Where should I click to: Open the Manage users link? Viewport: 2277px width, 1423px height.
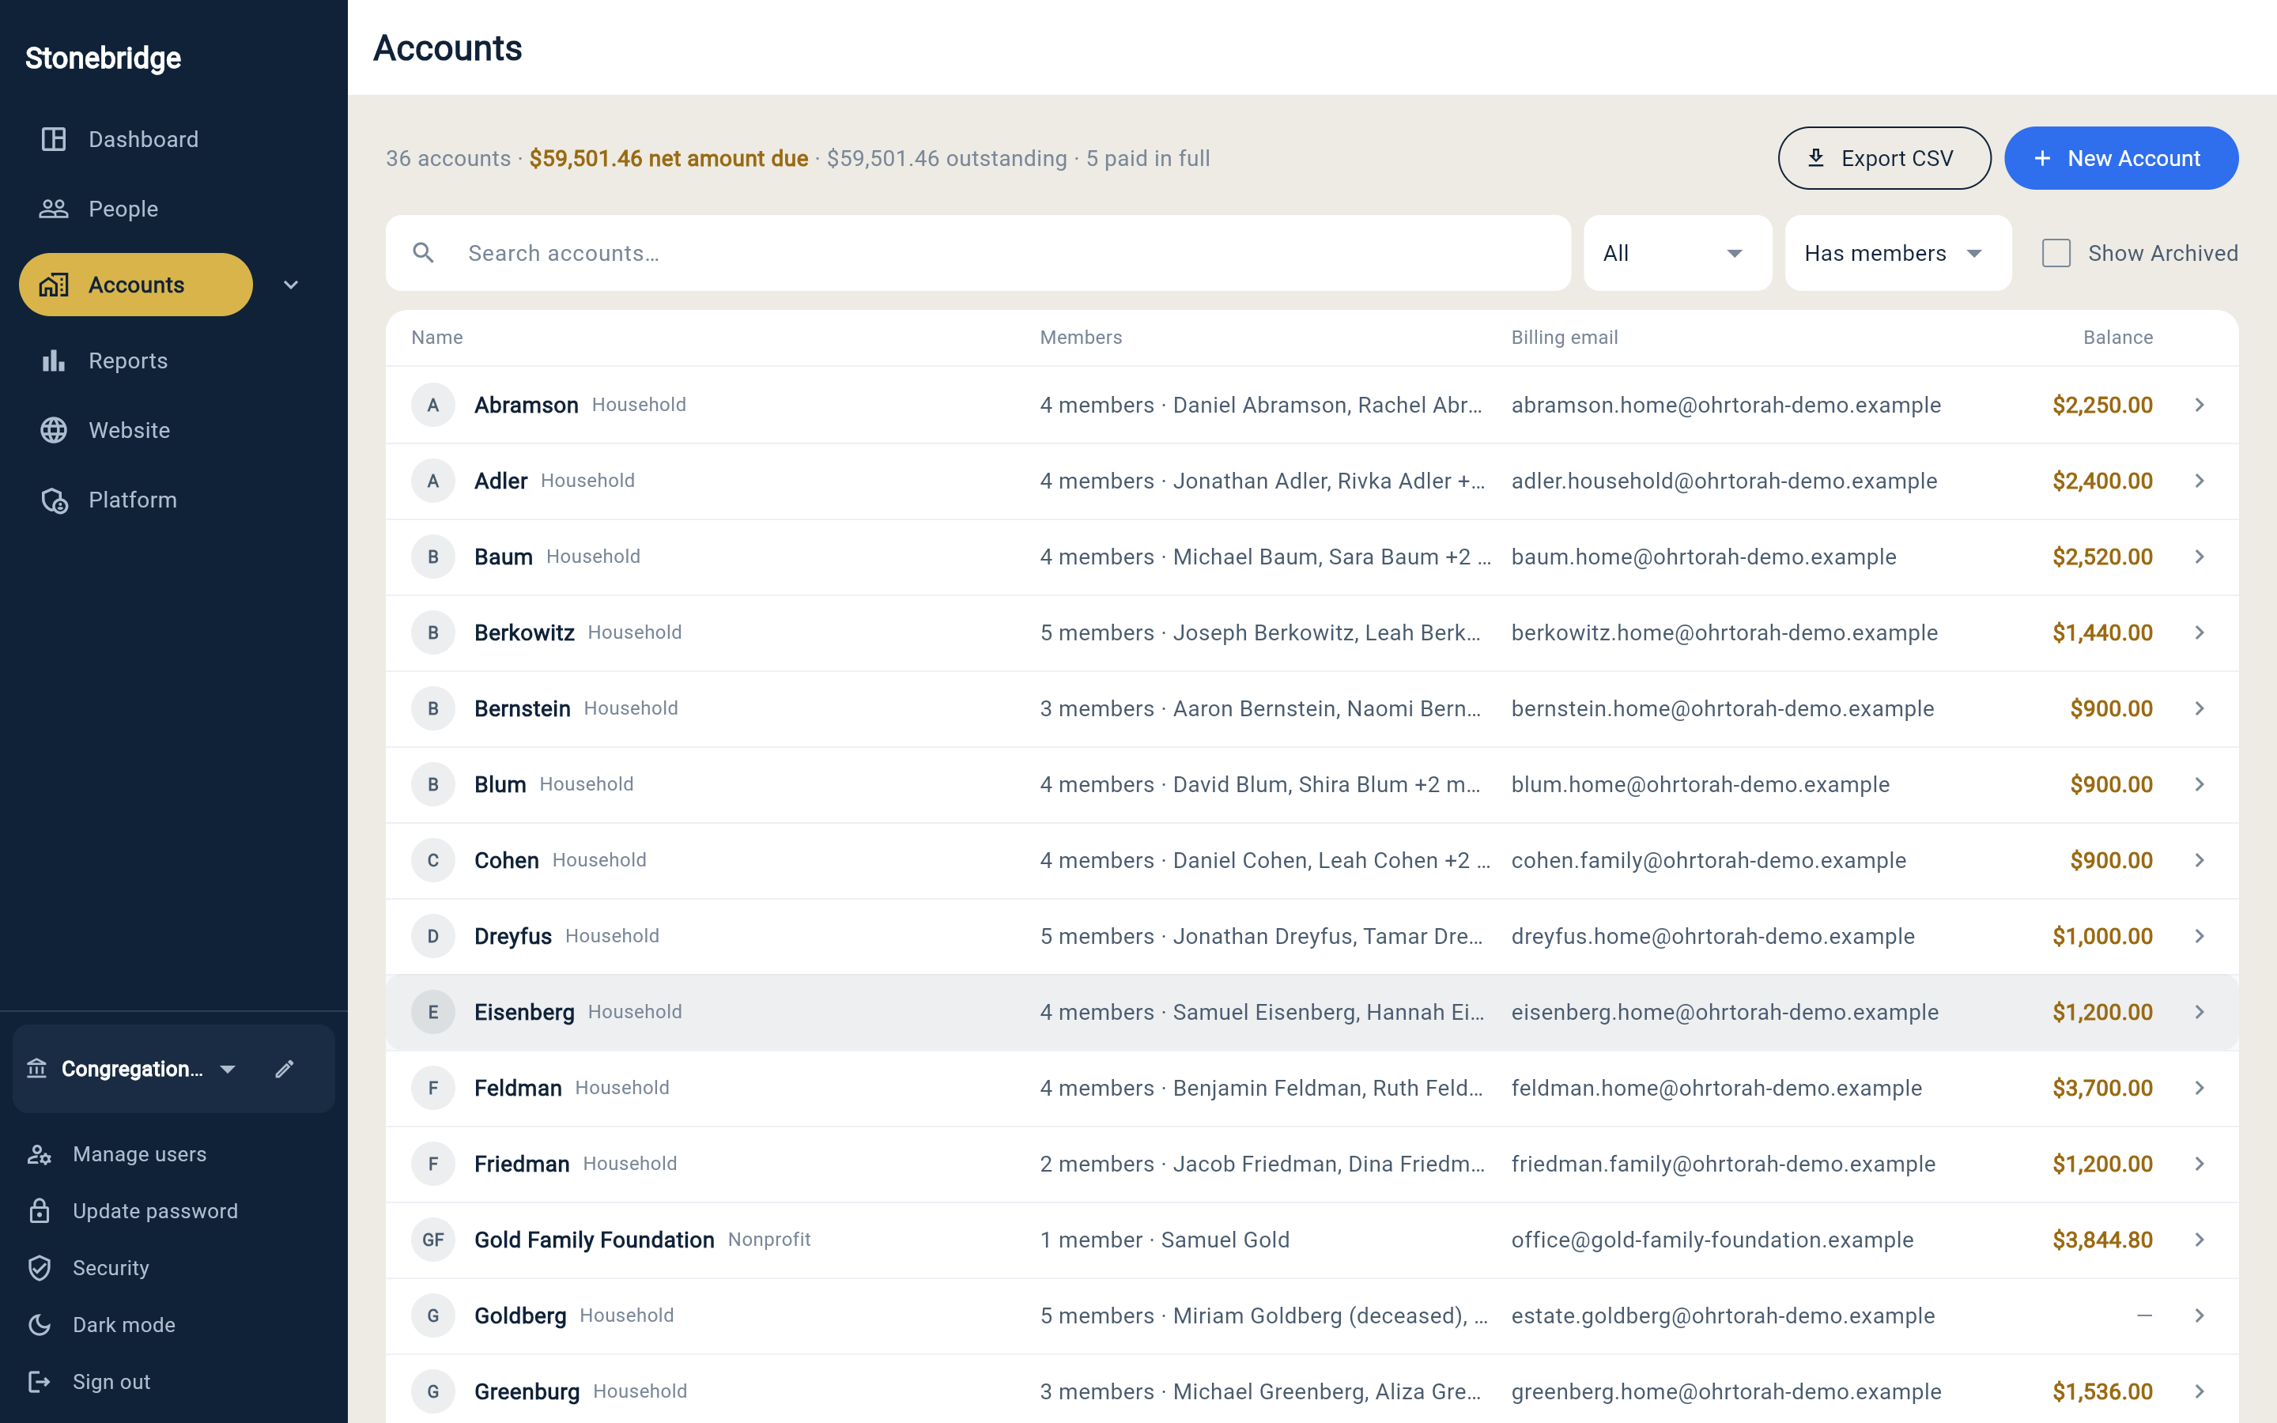click(139, 1154)
